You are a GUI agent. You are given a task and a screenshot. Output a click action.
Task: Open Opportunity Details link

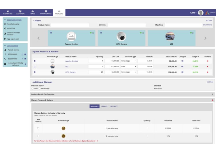pos(14,20)
